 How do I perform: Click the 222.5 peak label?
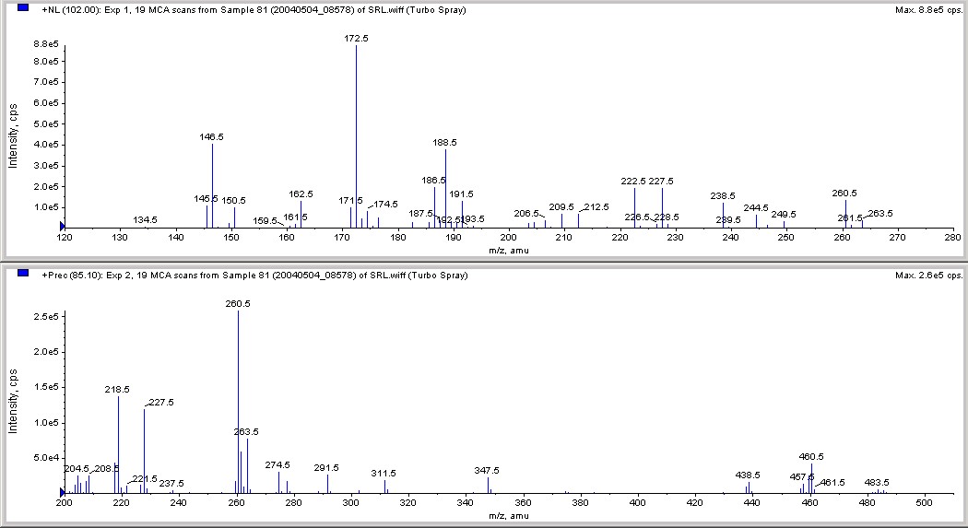[633, 182]
